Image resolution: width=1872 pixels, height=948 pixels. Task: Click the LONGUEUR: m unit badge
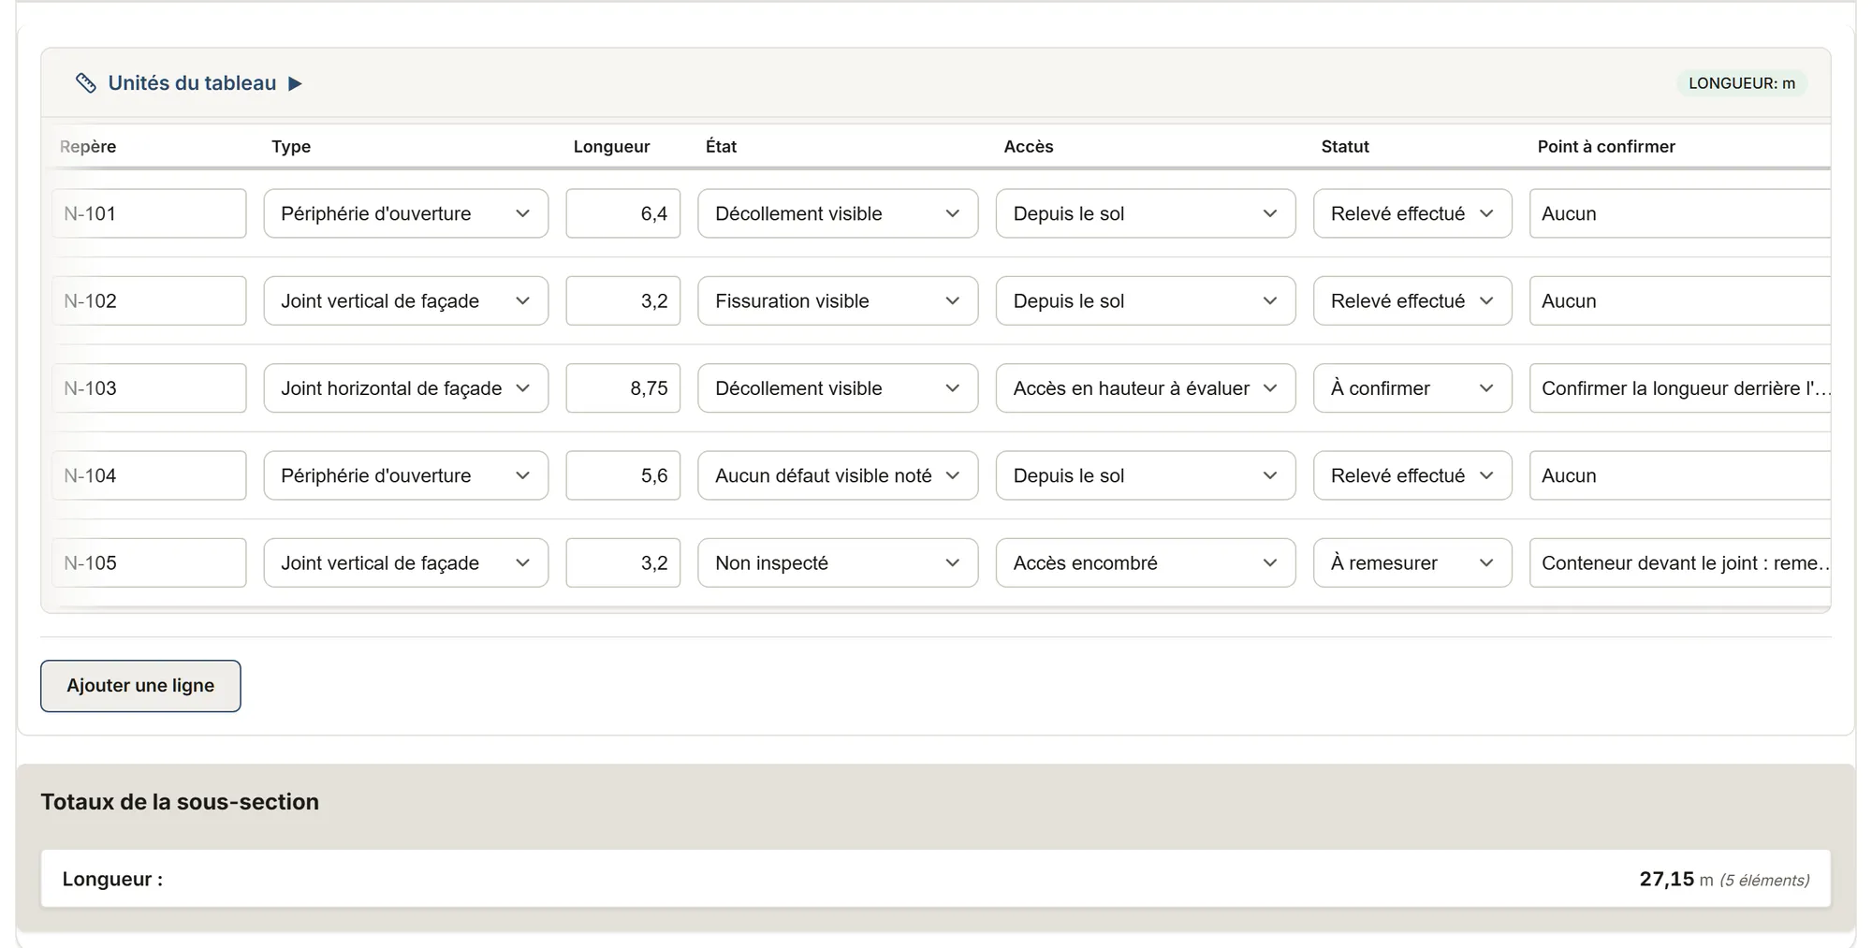pos(1742,83)
